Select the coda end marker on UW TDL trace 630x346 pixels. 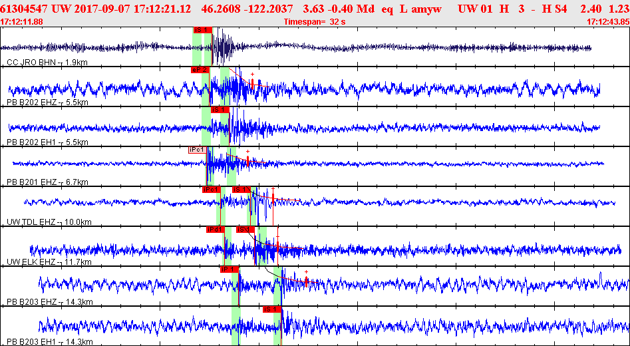click(273, 198)
